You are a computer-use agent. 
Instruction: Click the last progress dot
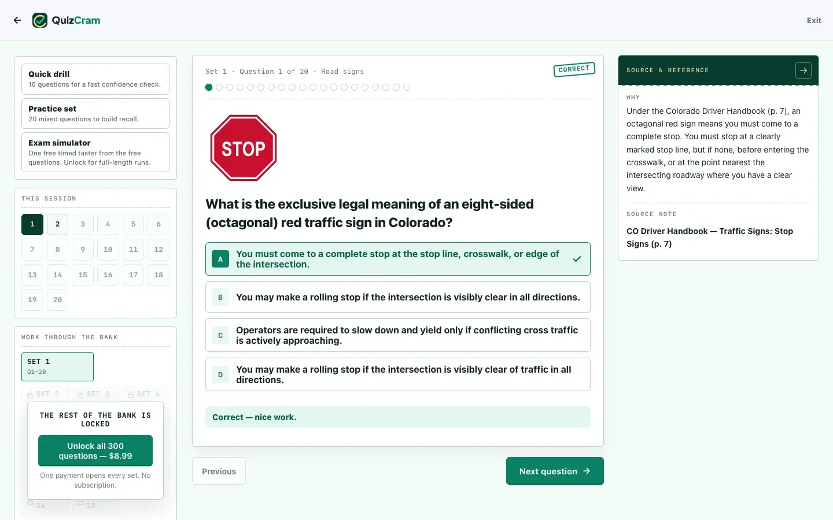click(x=407, y=87)
